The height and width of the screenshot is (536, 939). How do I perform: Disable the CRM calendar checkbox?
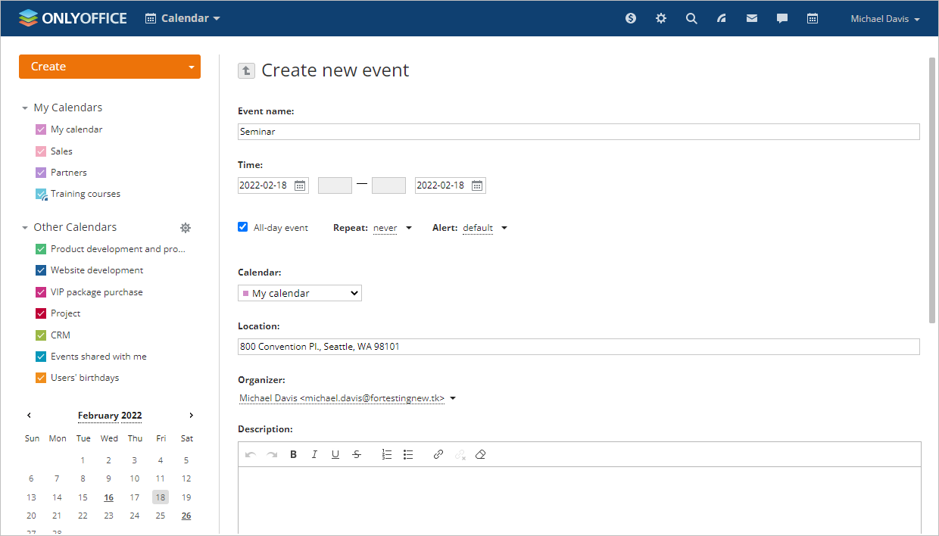[40, 335]
